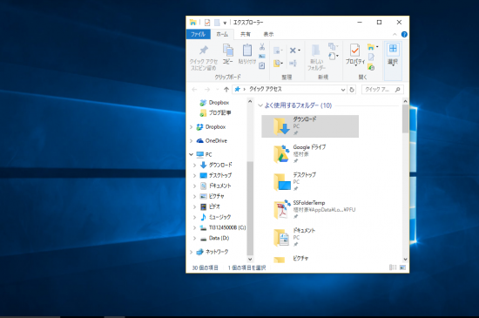
Task: Collapse the PC tree node
Action: tap(192, 154)
